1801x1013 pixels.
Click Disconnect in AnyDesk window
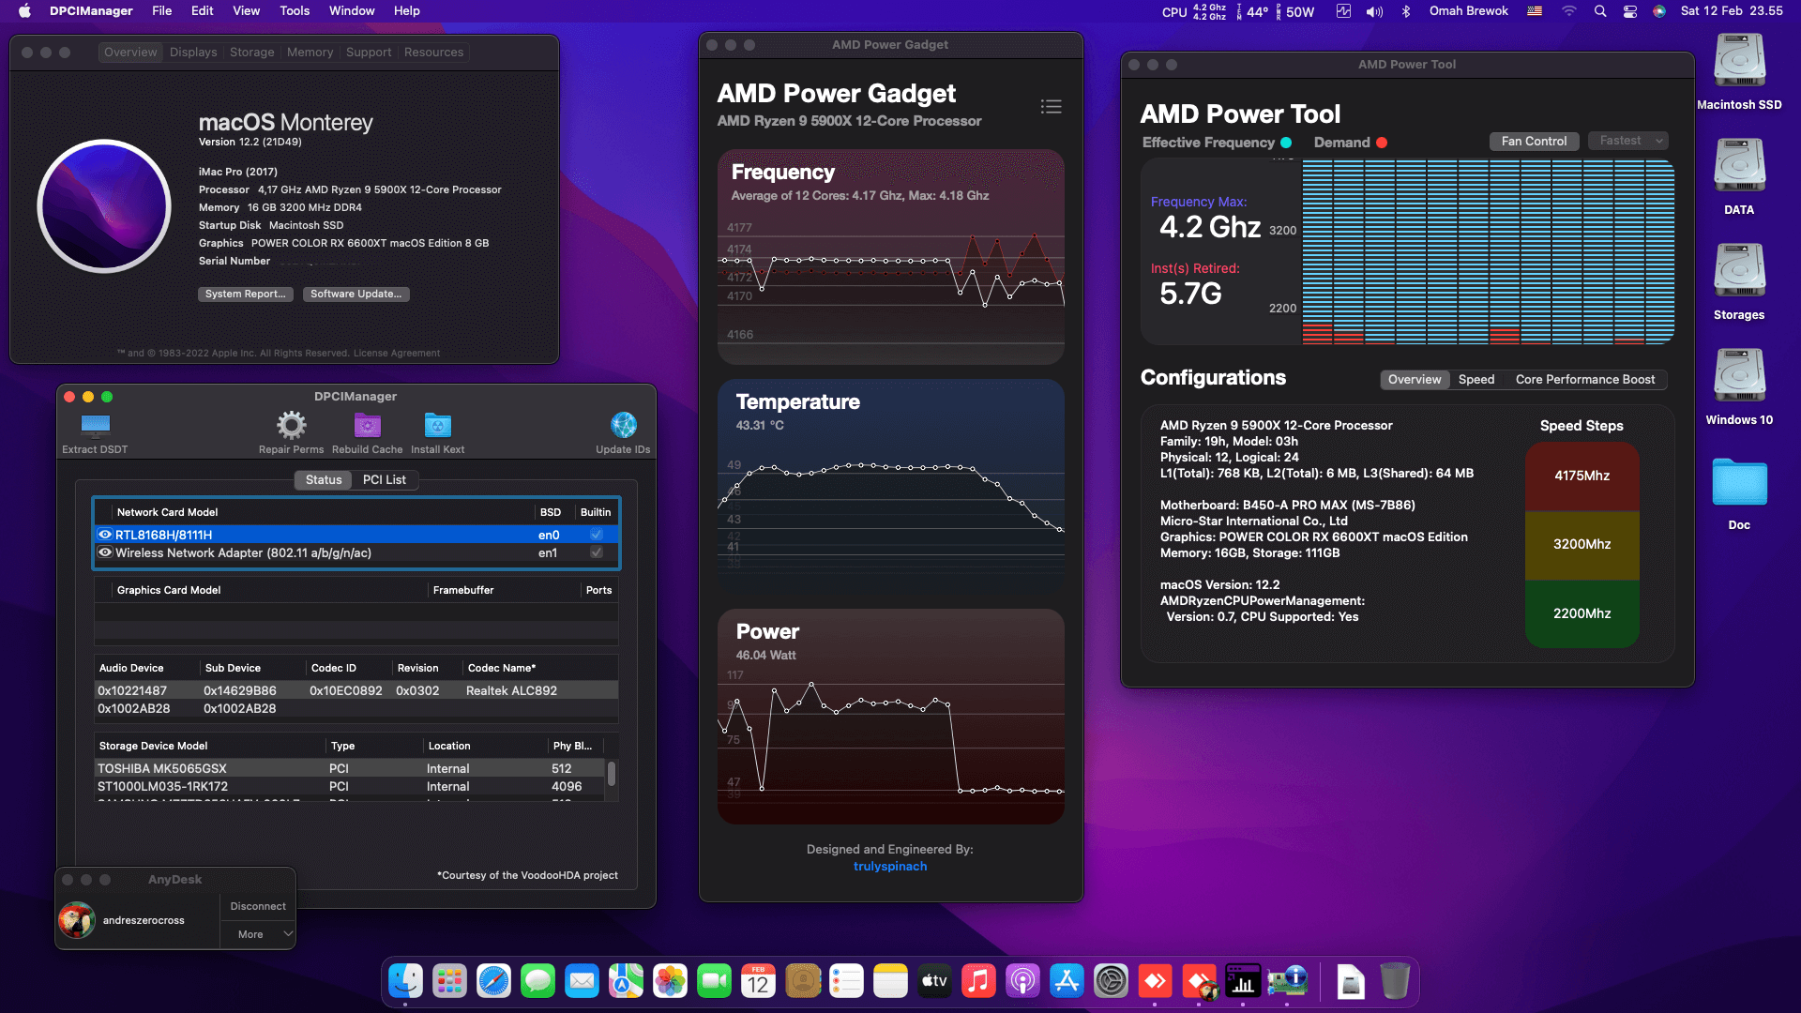(258, 906)
